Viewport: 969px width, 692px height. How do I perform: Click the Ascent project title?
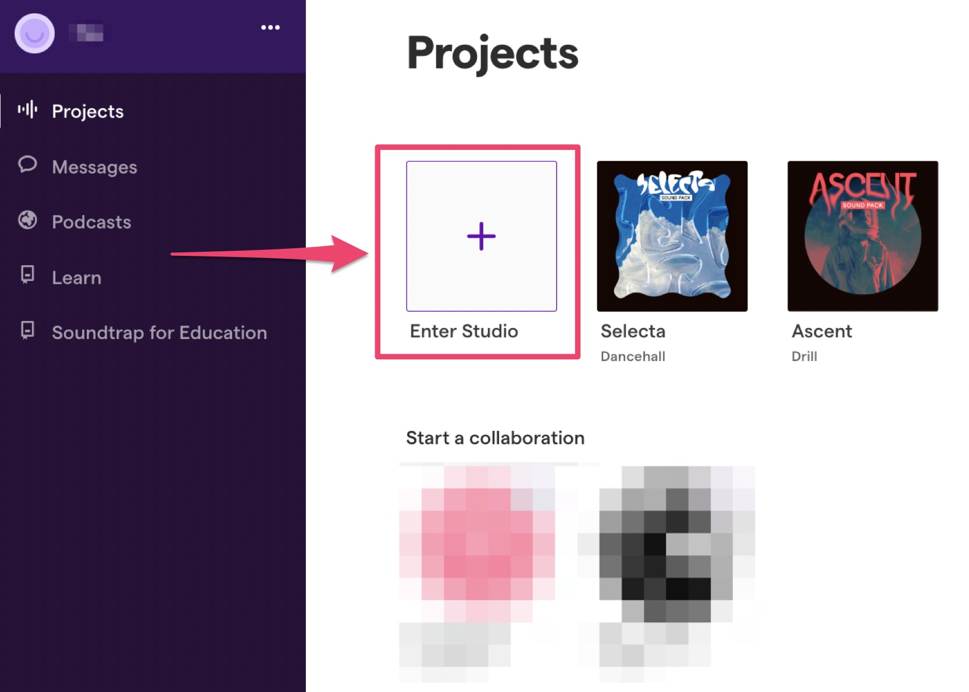[821, 331]
